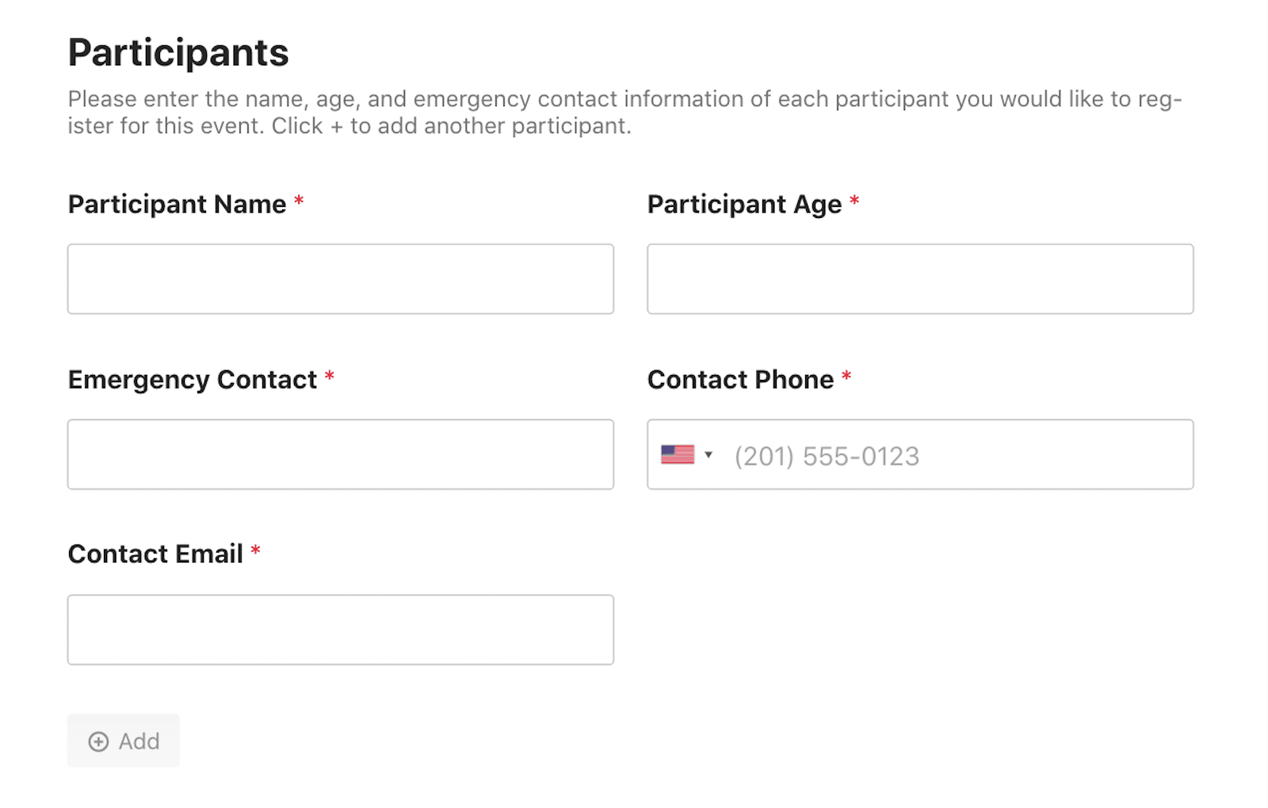Click red asterisk beside Emergency Contact
The width and height of the screenshot is (1268, 808).
[x=329, y=376]
